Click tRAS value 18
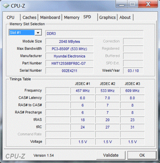Image resolution: width=160 pixels, height=163 pixels. click(x=82, y=120)
